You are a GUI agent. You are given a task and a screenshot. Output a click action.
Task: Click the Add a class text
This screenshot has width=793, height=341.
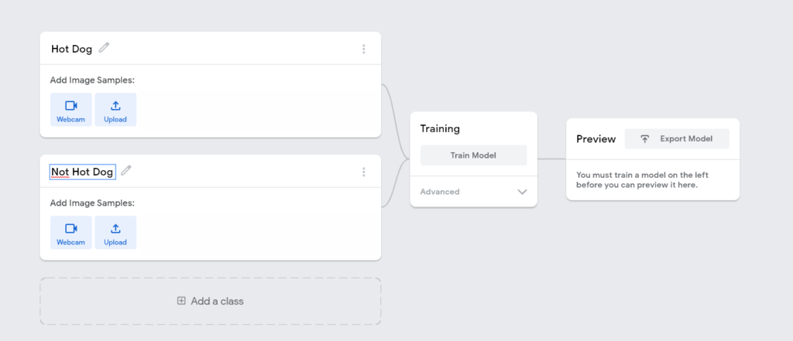click(218, 301)
